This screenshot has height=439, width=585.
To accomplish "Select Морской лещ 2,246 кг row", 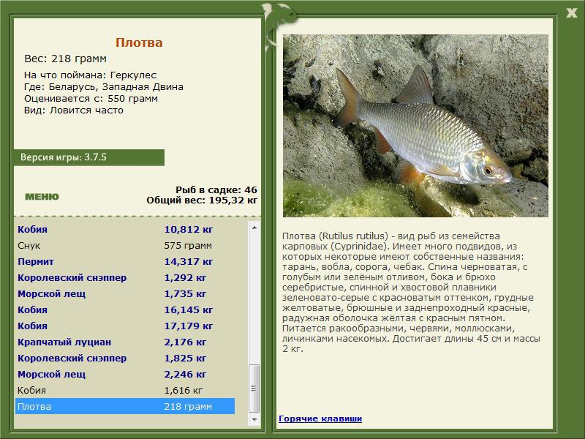I will [125, 374].
